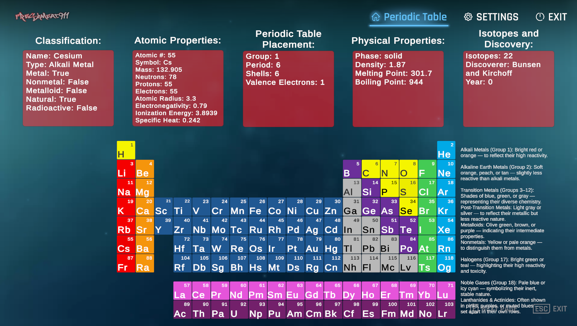This screenshot has height=326, width=577.
Task: Open Settings via the gear icon
Action: click(469, 17)
